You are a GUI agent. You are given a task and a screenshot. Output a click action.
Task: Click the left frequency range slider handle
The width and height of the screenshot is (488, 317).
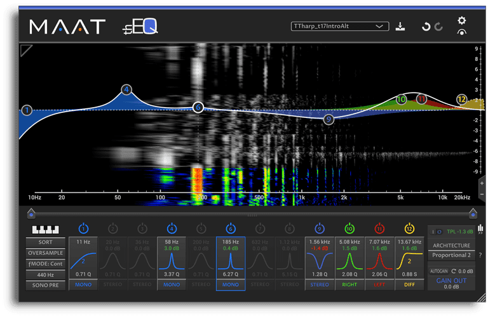click(31, 213)
